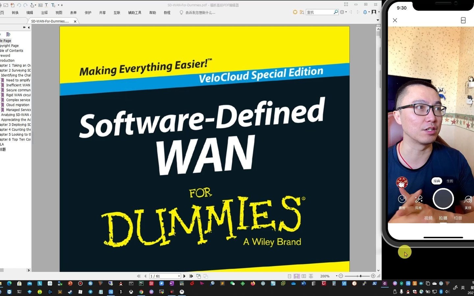Switch phone camera to 视频 mode
This screenshot has width=474, height=296.
coord(428,218)
